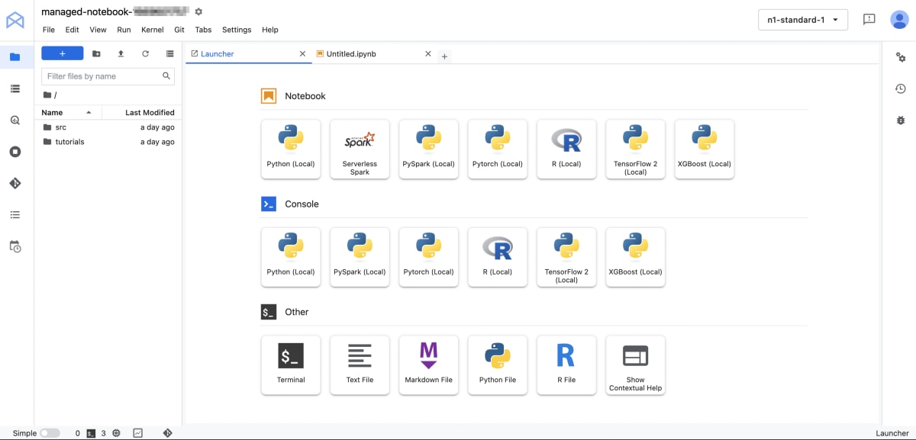This screenshot has width=916, height=440.
Task: Open the Help menu
Action: coord(270,30)
